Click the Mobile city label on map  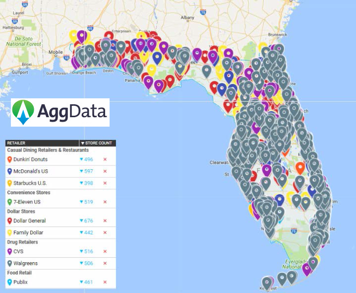pyautogui.click(x=56, y=52)
